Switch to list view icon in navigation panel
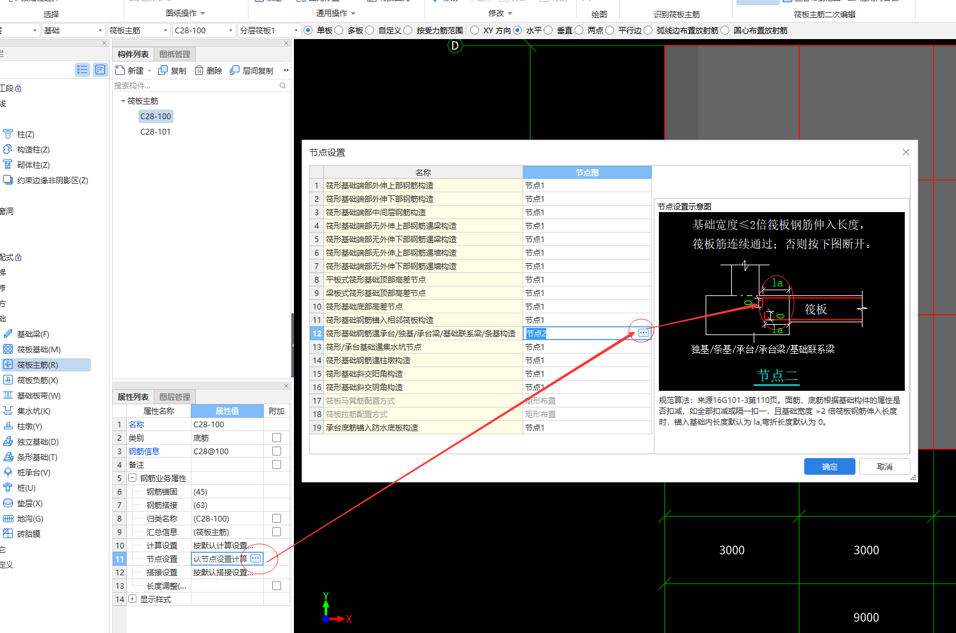This screenshot has height=633, width=956. pyautogui.click(x=82, y=69)
